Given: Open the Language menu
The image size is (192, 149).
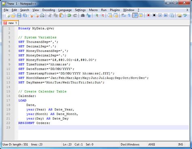Looking at the screenshot, I should pyautogui.click(x=65, y=10).
